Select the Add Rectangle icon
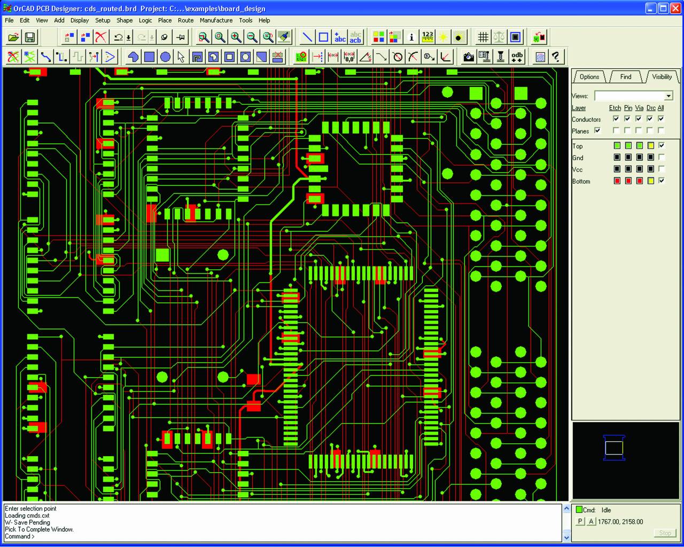 (x=324, y=37)
